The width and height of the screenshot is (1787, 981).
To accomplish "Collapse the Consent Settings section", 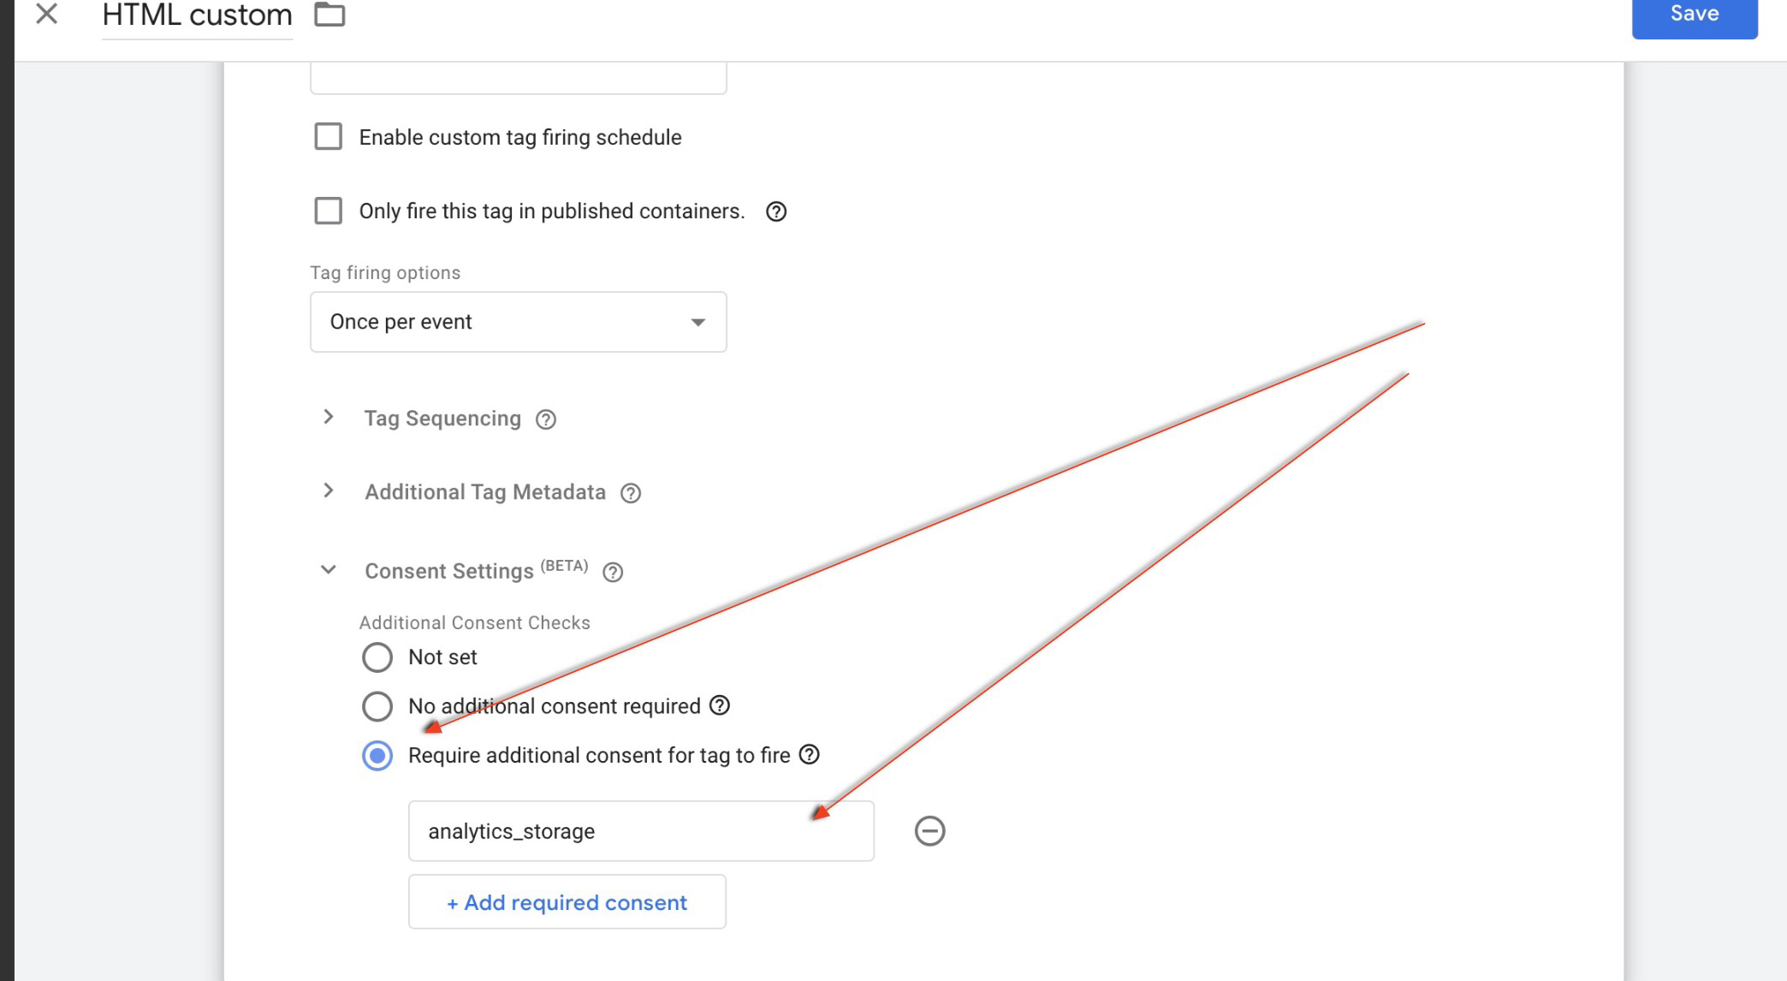I will (x=329, y=570).
